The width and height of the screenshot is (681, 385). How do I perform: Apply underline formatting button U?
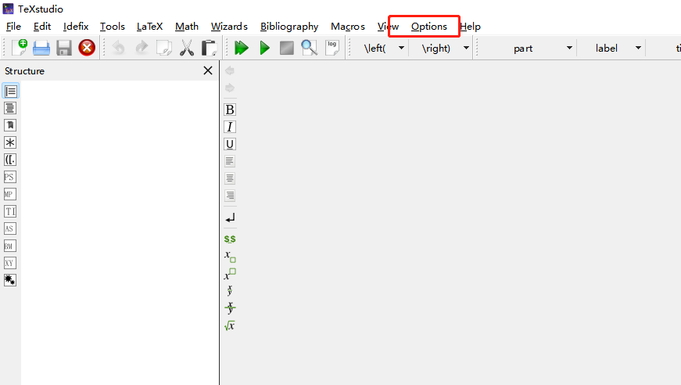click(x=230, y=144)
